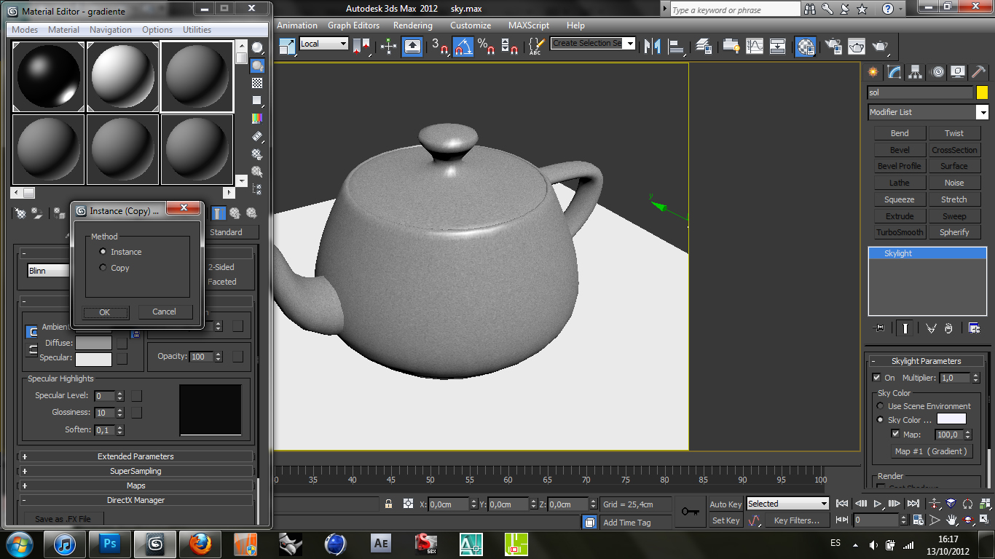Click Pin Stack icon under modifier stack
Viewport: 995px width, 559px height.
tap(879, 328)
